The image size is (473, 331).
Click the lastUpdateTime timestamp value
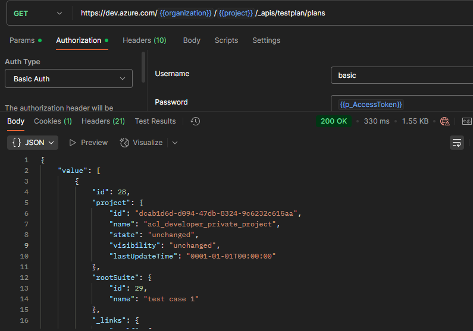click(x=231, y=256)
